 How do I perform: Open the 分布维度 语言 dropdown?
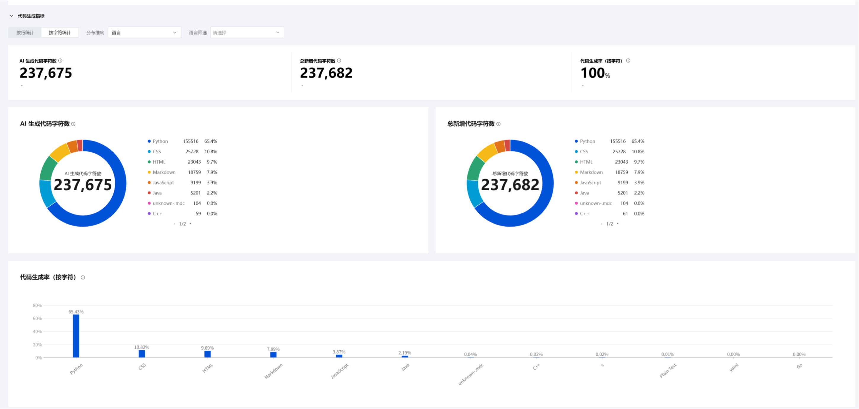(x=144, y=32)
